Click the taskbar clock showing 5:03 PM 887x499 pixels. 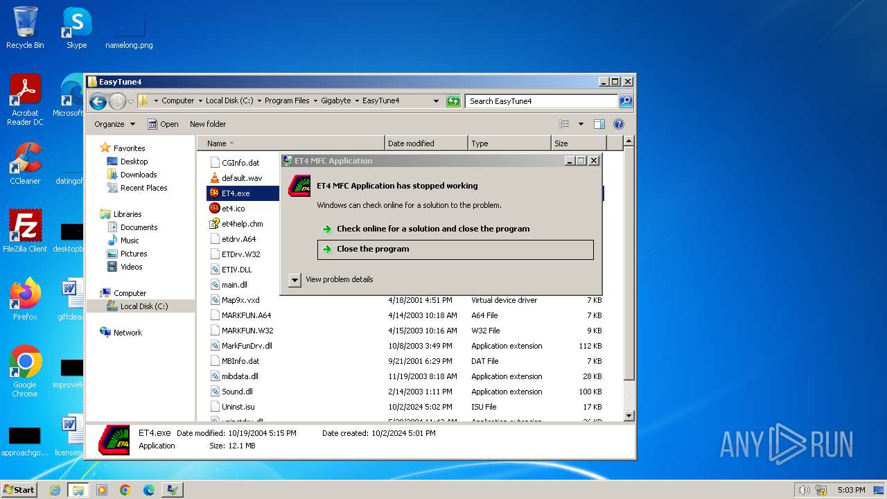851,490
